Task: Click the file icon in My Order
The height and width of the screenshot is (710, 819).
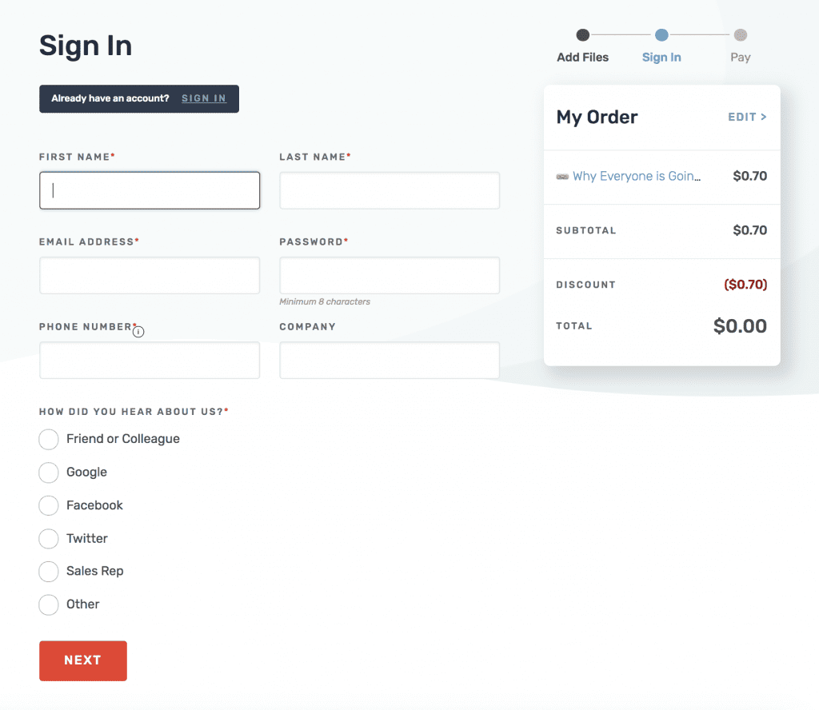Action: [562, 177]
